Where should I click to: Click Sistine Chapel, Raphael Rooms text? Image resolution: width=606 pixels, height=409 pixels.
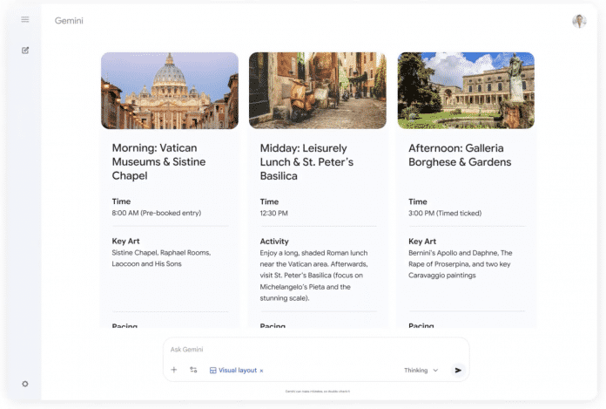pos(161,258)
